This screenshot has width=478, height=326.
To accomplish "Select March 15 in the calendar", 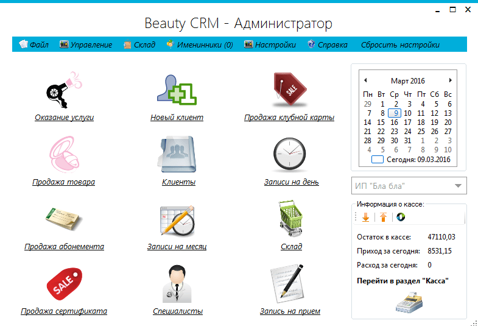I will coord(381,122).
